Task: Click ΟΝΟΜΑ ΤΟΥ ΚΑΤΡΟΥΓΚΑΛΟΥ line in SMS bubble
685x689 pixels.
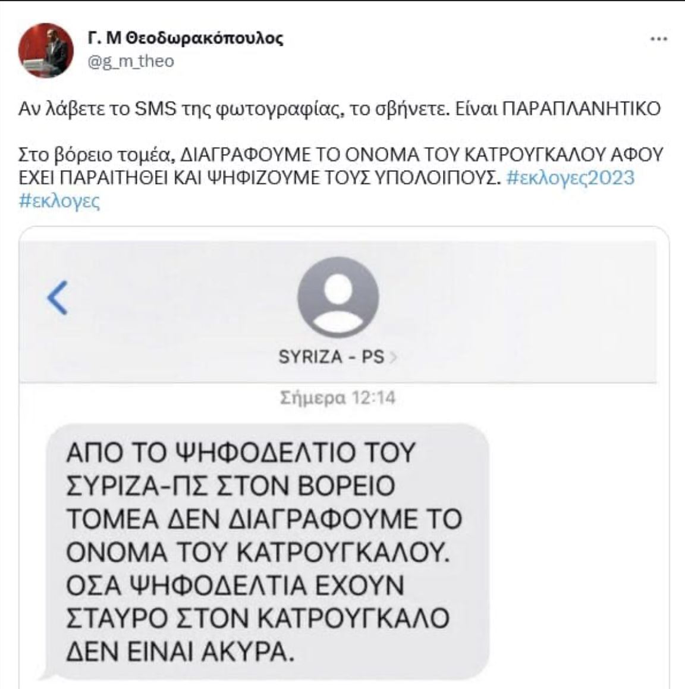Action: 258,552
